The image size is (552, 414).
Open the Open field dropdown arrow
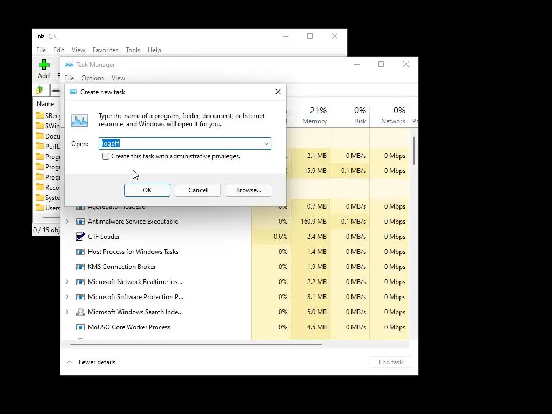(266, 143)
